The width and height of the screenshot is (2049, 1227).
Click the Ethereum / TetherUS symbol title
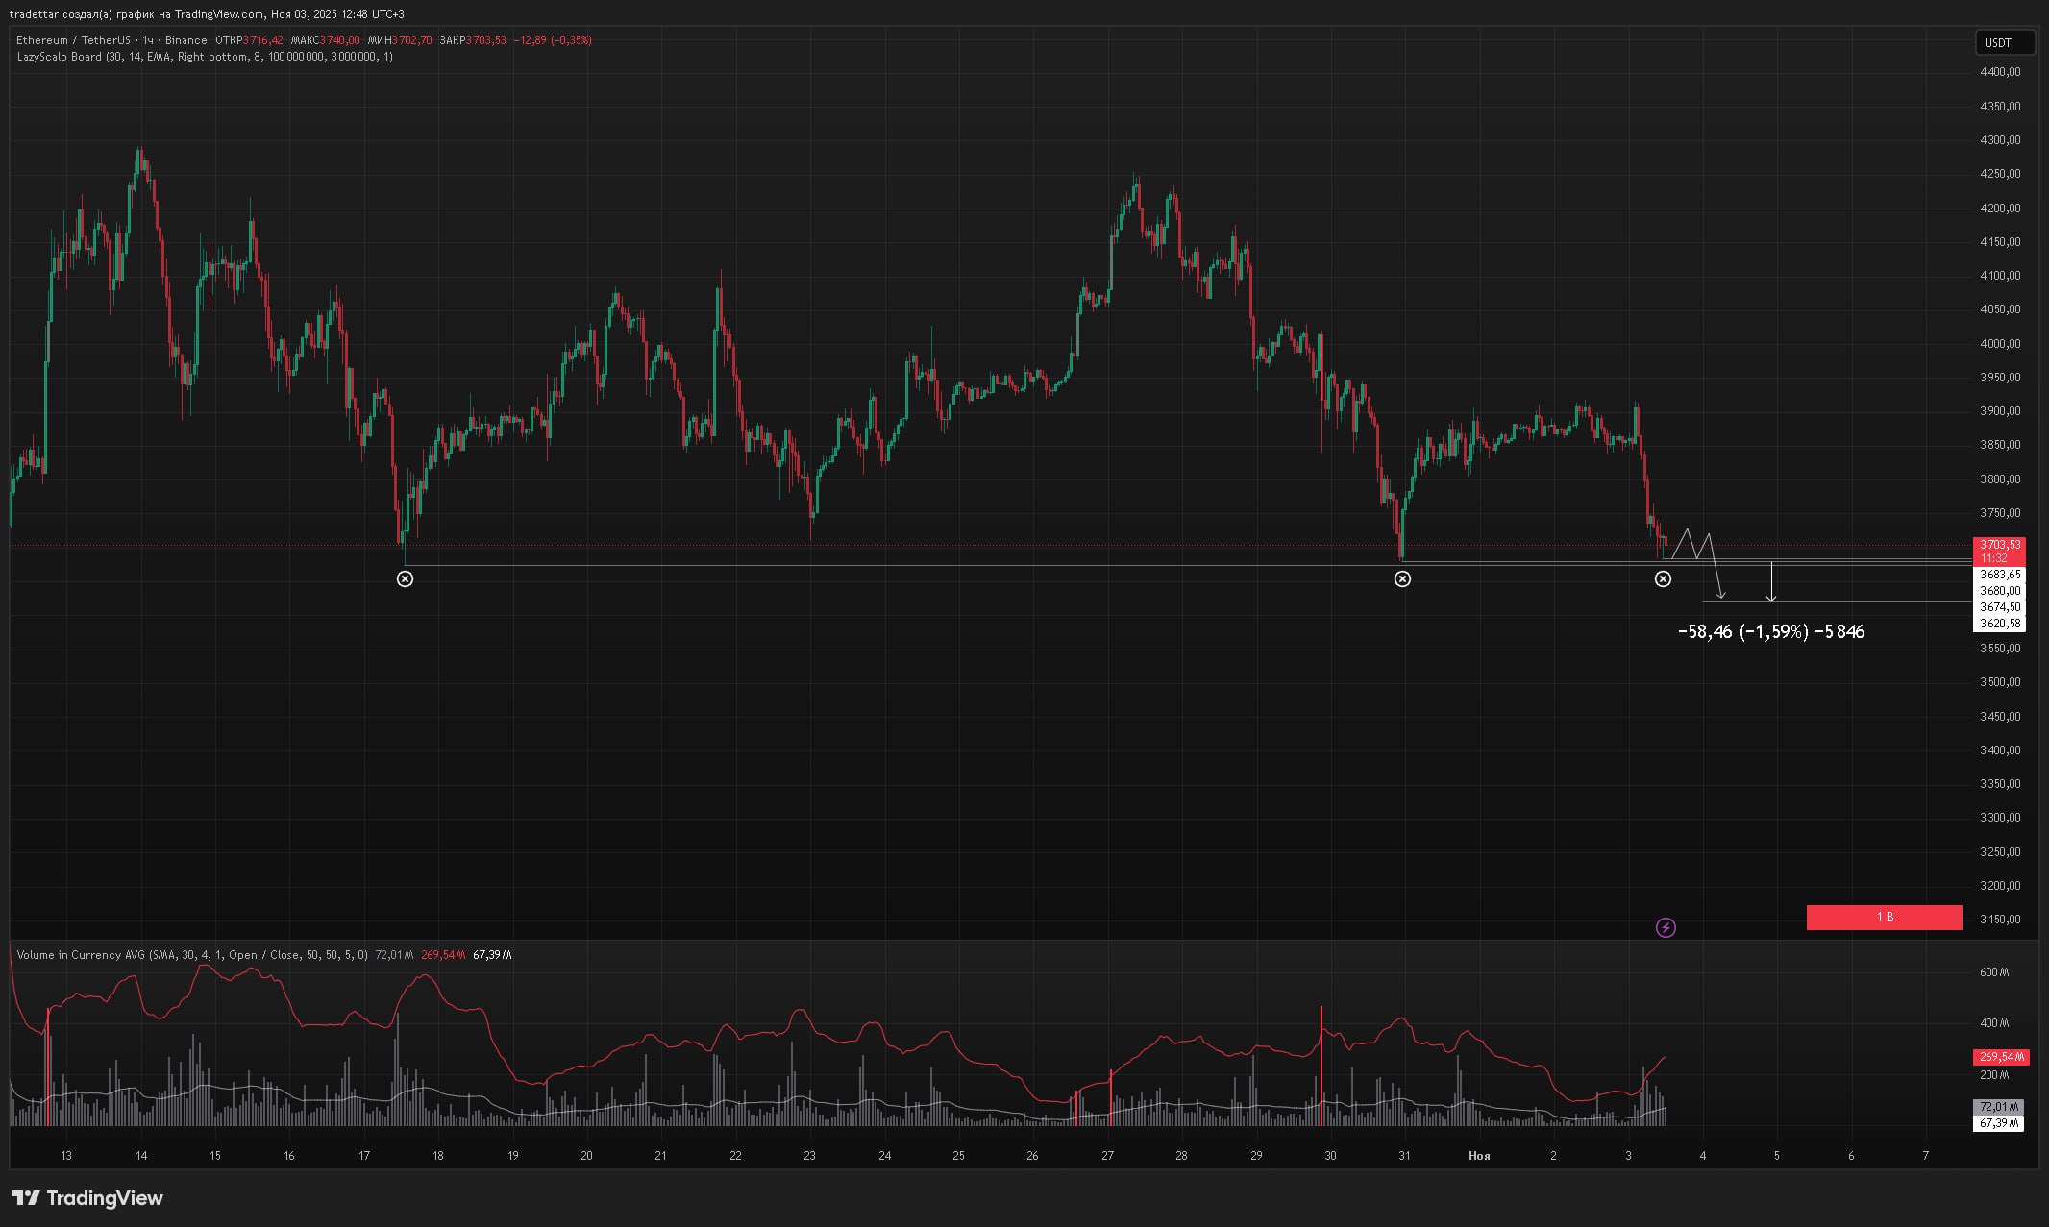point(73,40)
